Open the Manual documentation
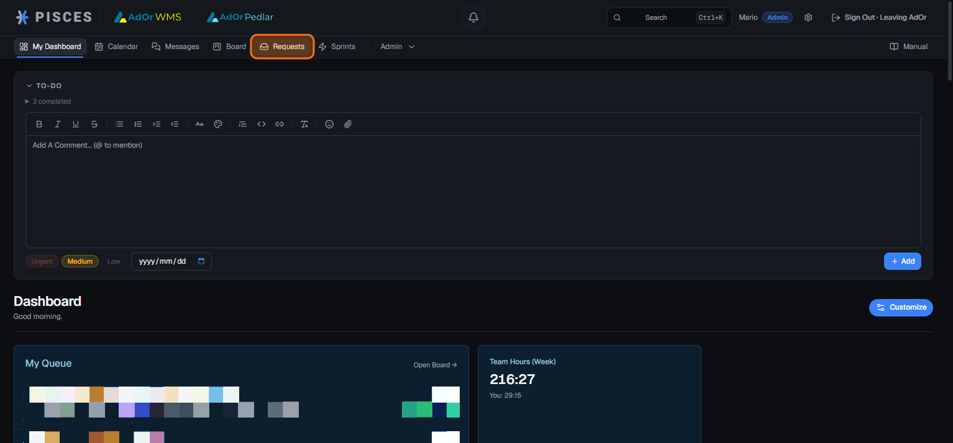The image size is (953, 443). tap(908, 47)
